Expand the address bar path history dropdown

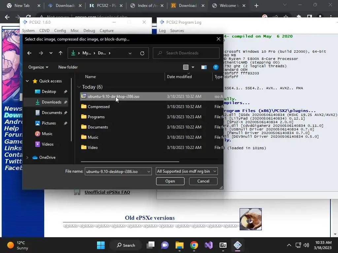click(x=130, y=53)
